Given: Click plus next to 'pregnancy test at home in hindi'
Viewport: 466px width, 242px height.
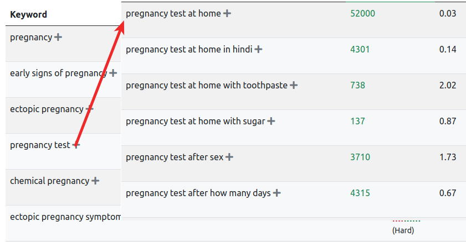Looking at the screenshot, I should coord(258,49).
